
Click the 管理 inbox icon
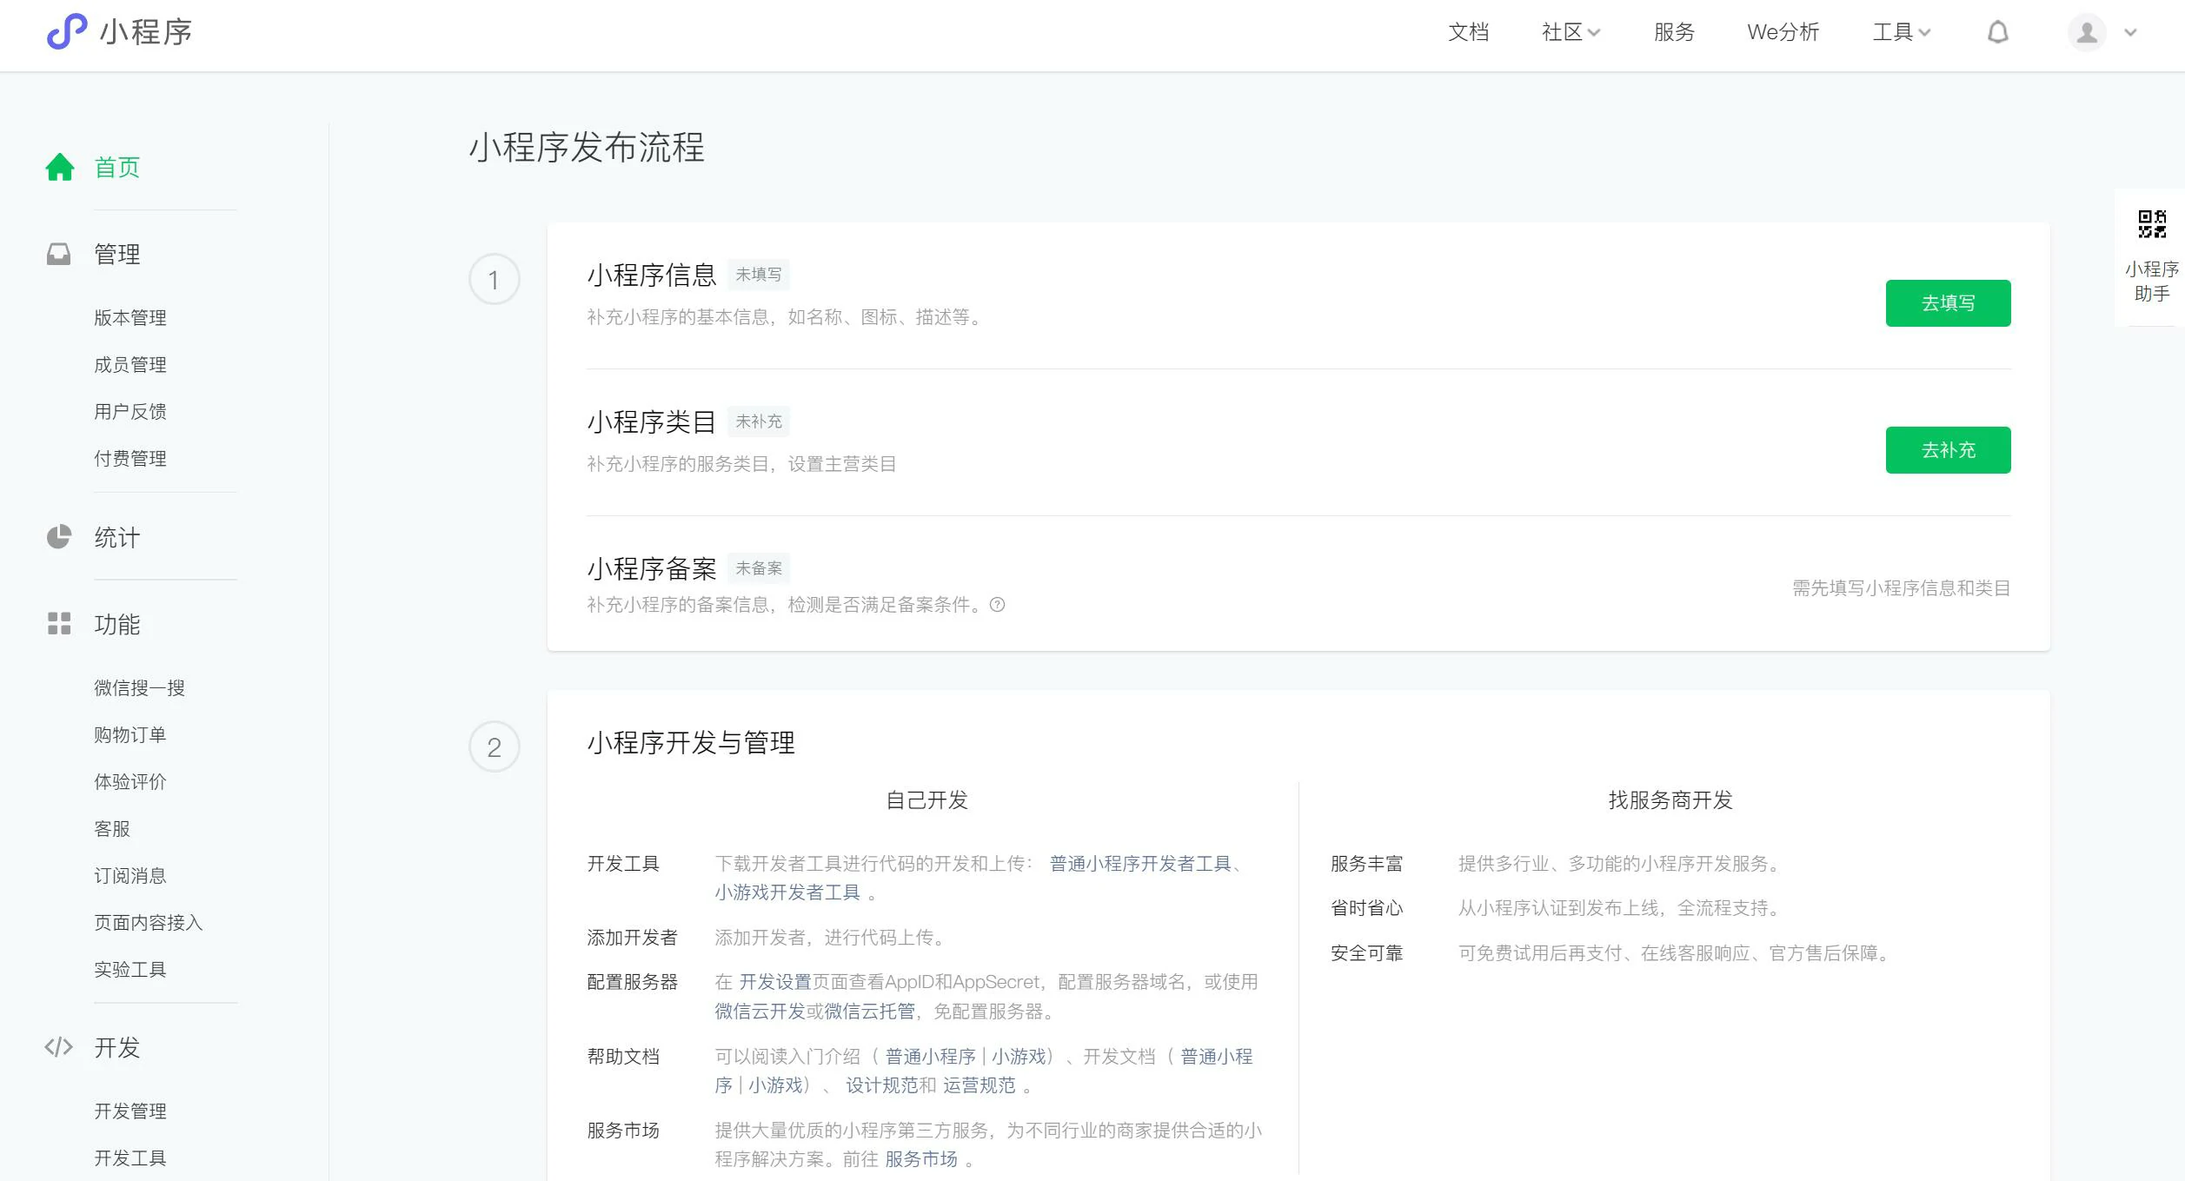pyautogui.click(x=58, y=254)
